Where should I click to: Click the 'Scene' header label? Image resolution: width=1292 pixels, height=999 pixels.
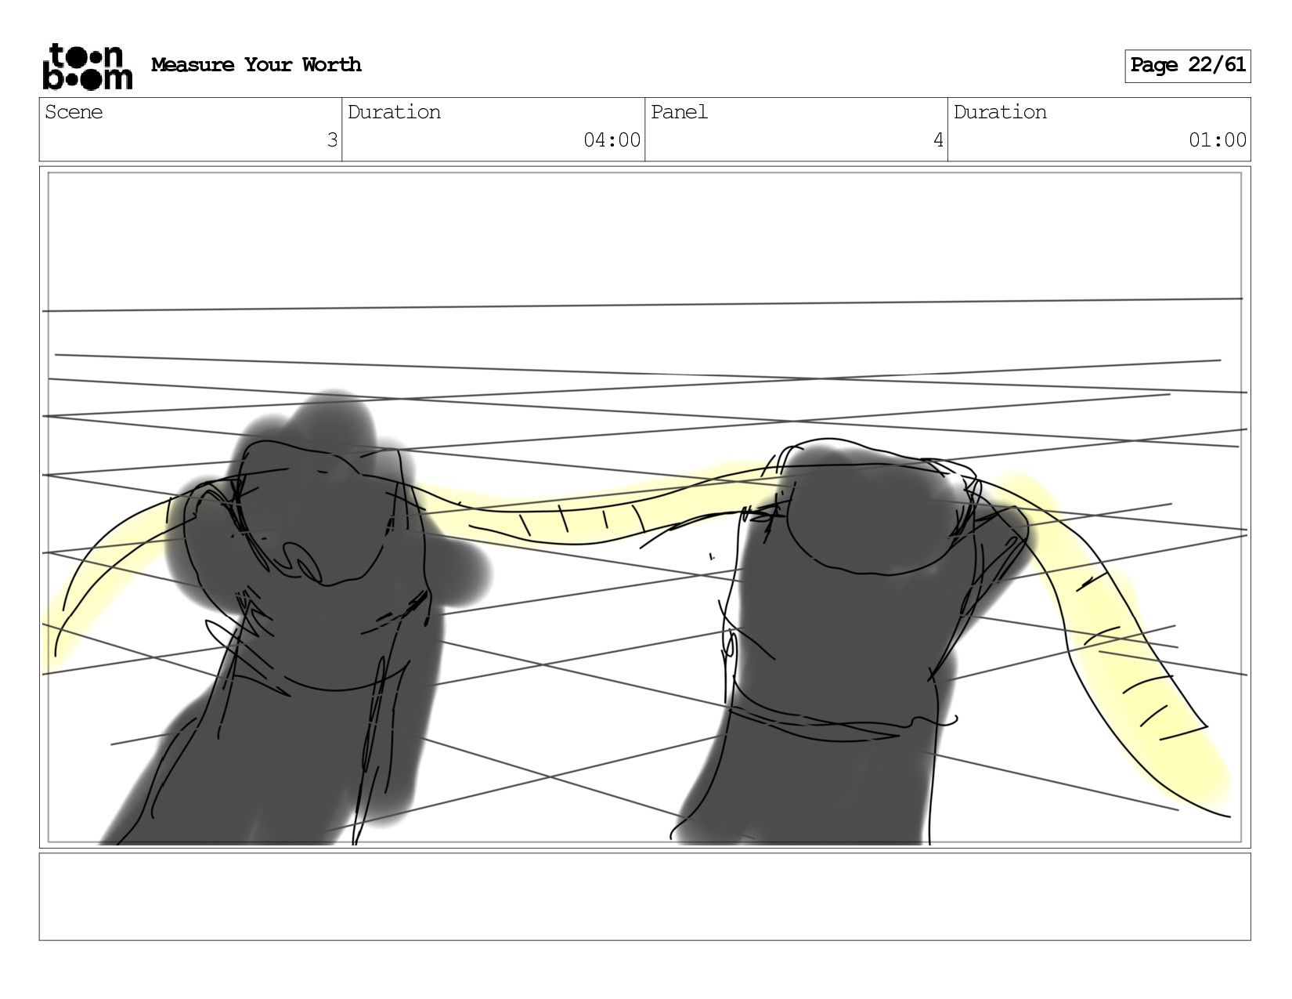tap(74, 112)
